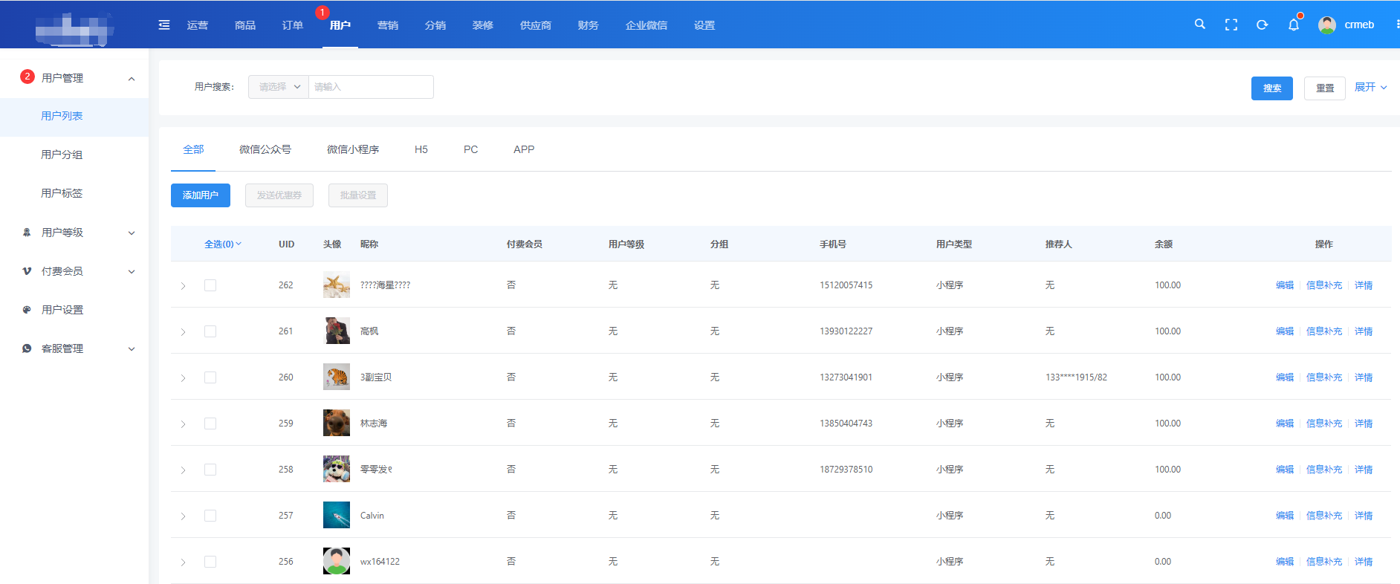Click 信息补充 for user 高枫
Screen dimensions: 1400x584
[1324, 331]
